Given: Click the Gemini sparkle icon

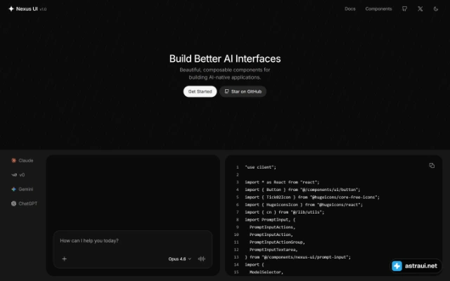Looking at the screenshot, I should [13, 189].
